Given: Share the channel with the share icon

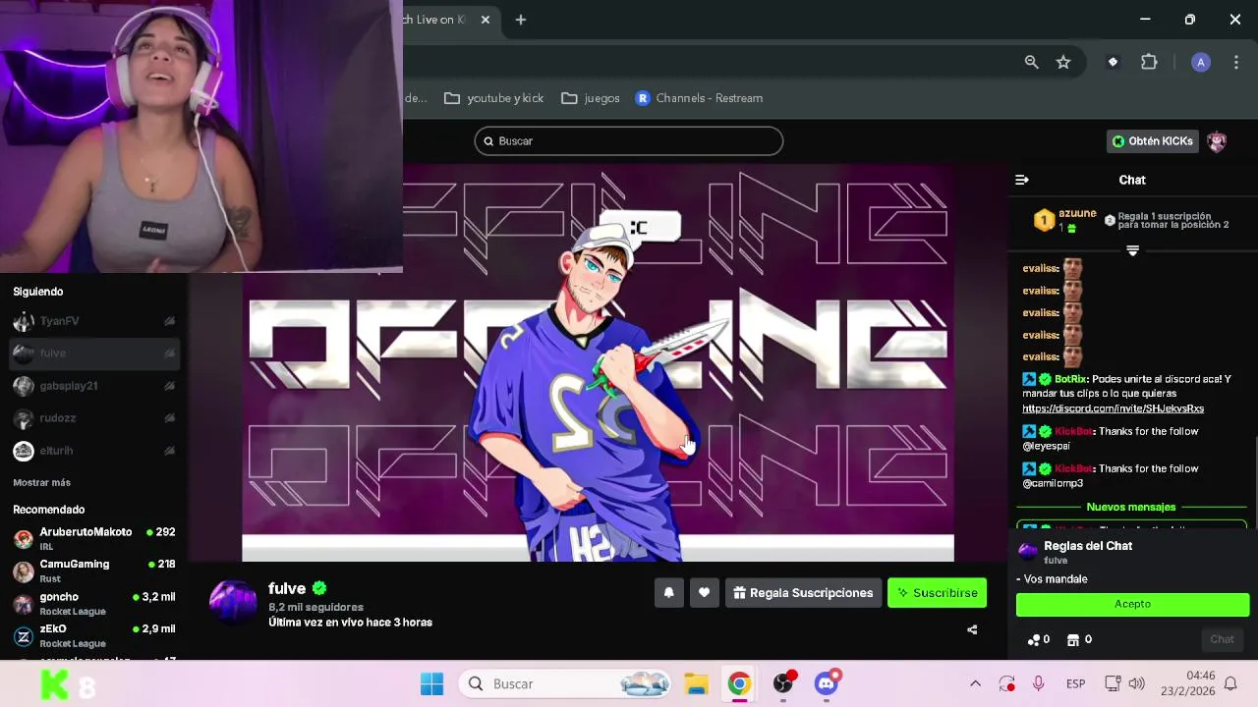Looking at the screenshot, I should pyautogui.click(x=972, y=629).
